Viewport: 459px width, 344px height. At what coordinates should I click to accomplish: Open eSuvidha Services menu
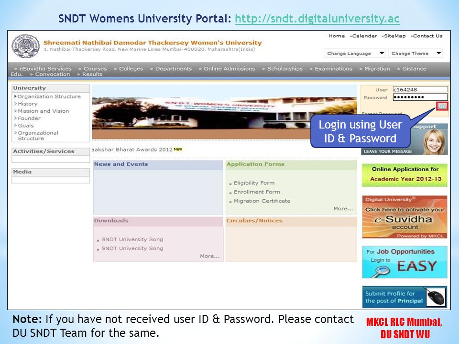(45, 68)
